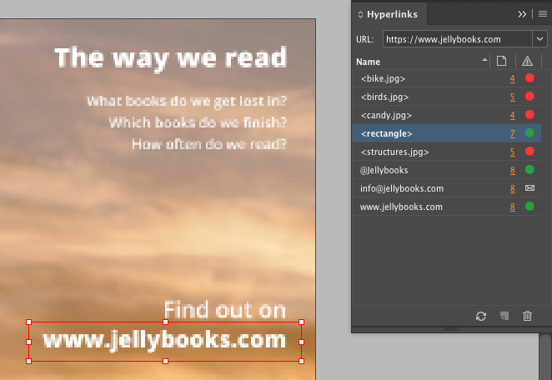The width and height of the screenshot is (552, 380).
Task: Click green status indicator for @Jellybooks
Action: 529,170
